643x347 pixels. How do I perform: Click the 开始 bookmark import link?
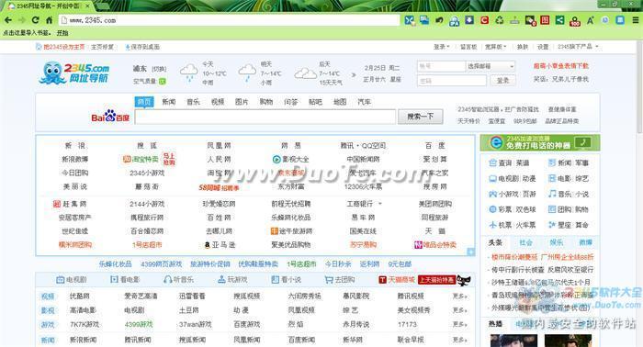click(x=62, y=33)
